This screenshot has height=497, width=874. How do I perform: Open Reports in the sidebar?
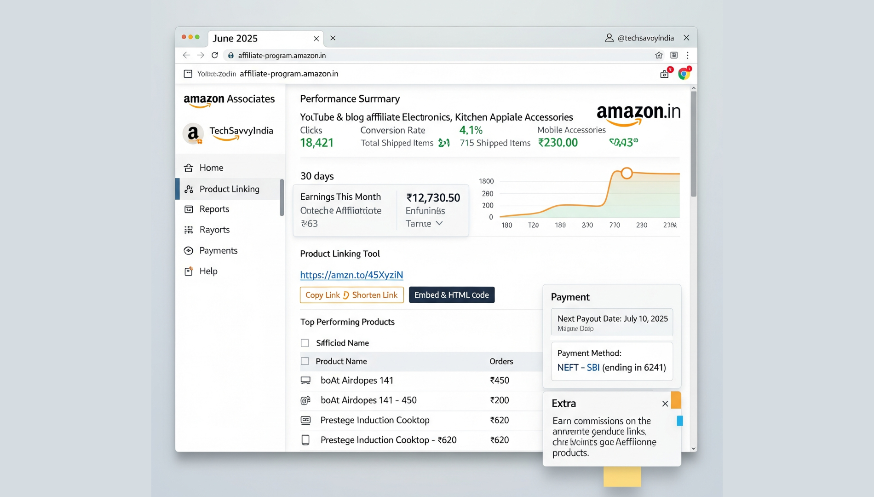click(x=230, y=209)
